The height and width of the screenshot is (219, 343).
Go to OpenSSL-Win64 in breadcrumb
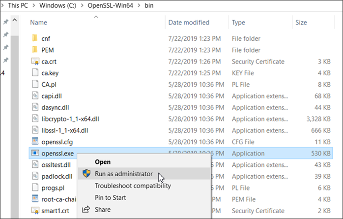tap(110, 5)
